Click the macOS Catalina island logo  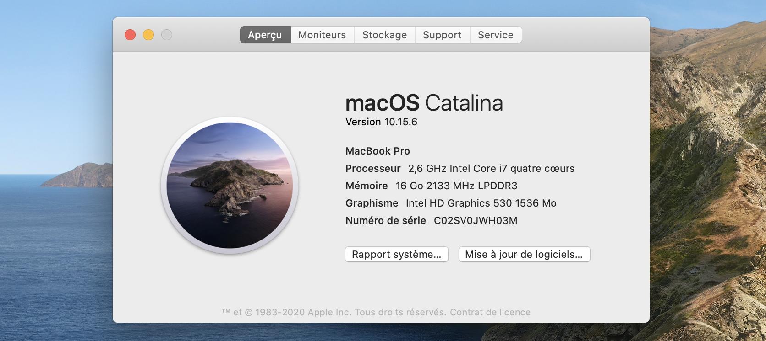coord(230,185)
